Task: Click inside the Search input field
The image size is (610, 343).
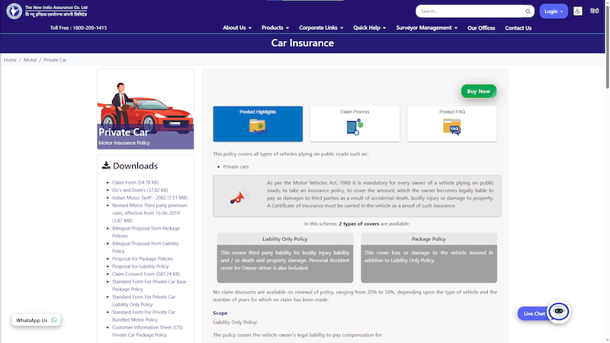Action: click(x=470, y=11)
